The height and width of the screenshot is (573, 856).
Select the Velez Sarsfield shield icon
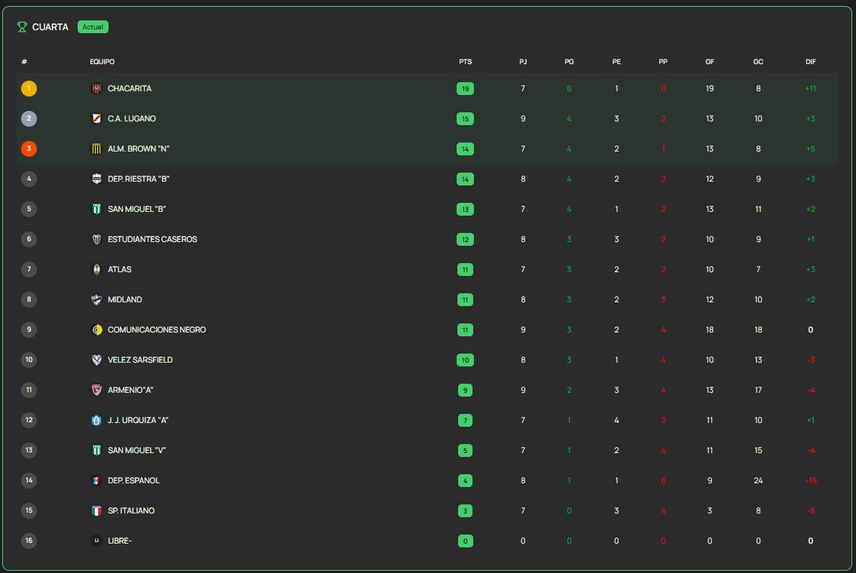(96, 360)
